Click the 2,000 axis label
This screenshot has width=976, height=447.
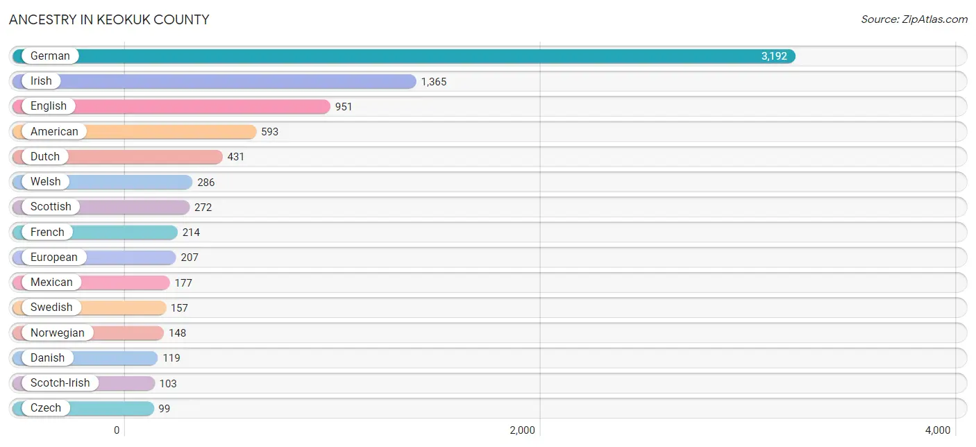point(522,430)
